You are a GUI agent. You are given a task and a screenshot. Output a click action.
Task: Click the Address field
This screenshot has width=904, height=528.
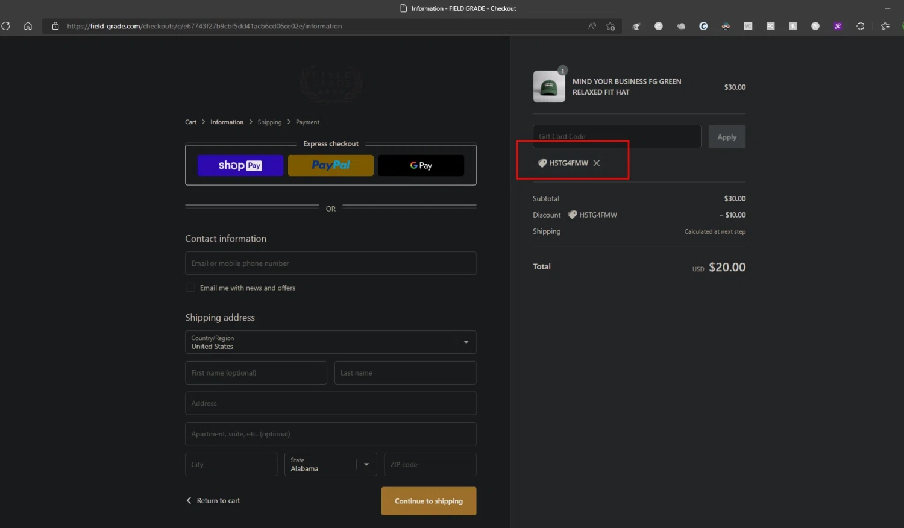coord(331,404)
